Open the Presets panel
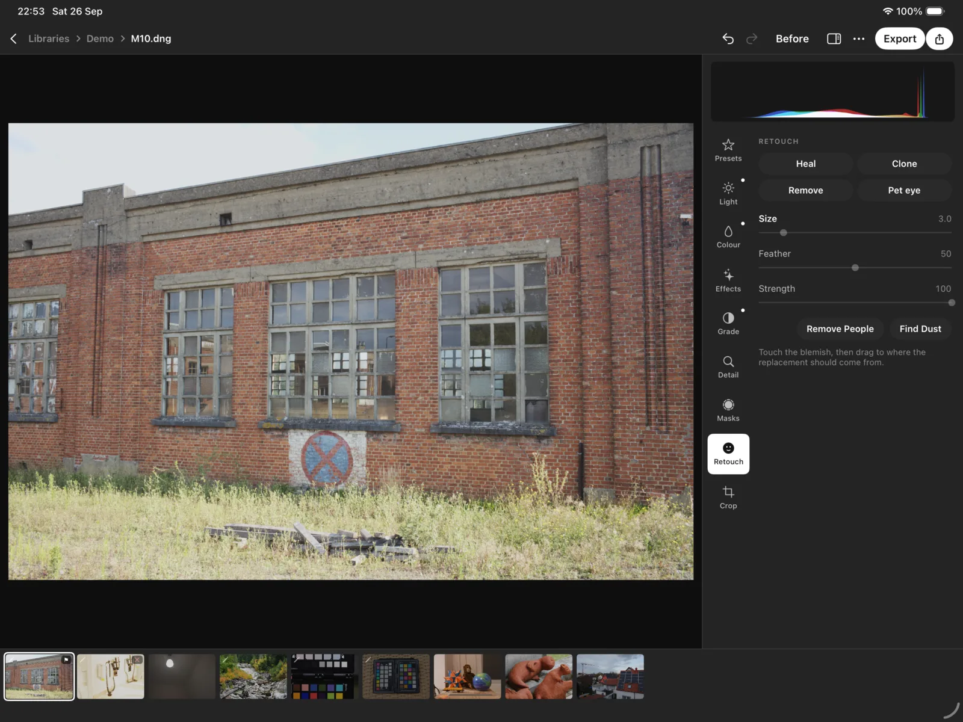This screenshot has height=722, width=963. [x=728, y=150]
